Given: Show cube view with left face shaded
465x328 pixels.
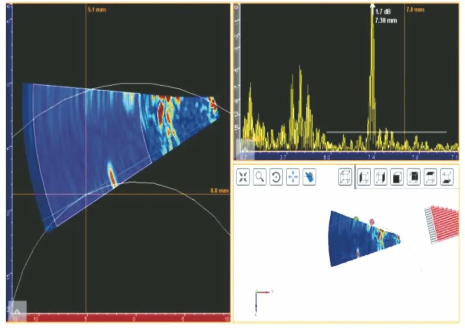Looking at the screenshot, I should point(364,177).
